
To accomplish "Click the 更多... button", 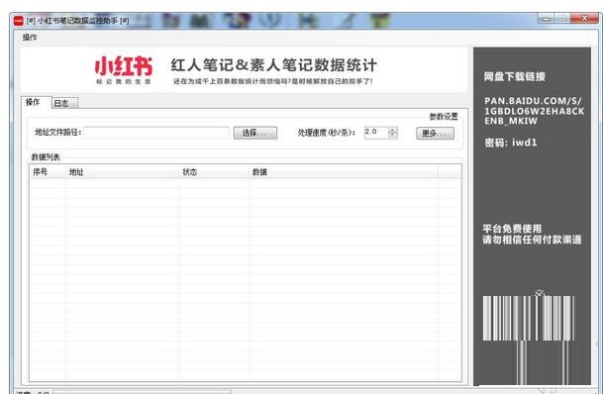I will 435,134.
